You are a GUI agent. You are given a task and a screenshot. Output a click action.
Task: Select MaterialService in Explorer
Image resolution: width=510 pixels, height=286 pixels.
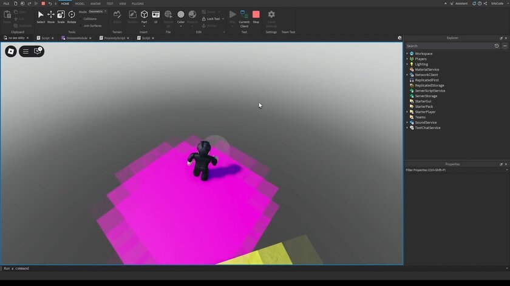427,70
